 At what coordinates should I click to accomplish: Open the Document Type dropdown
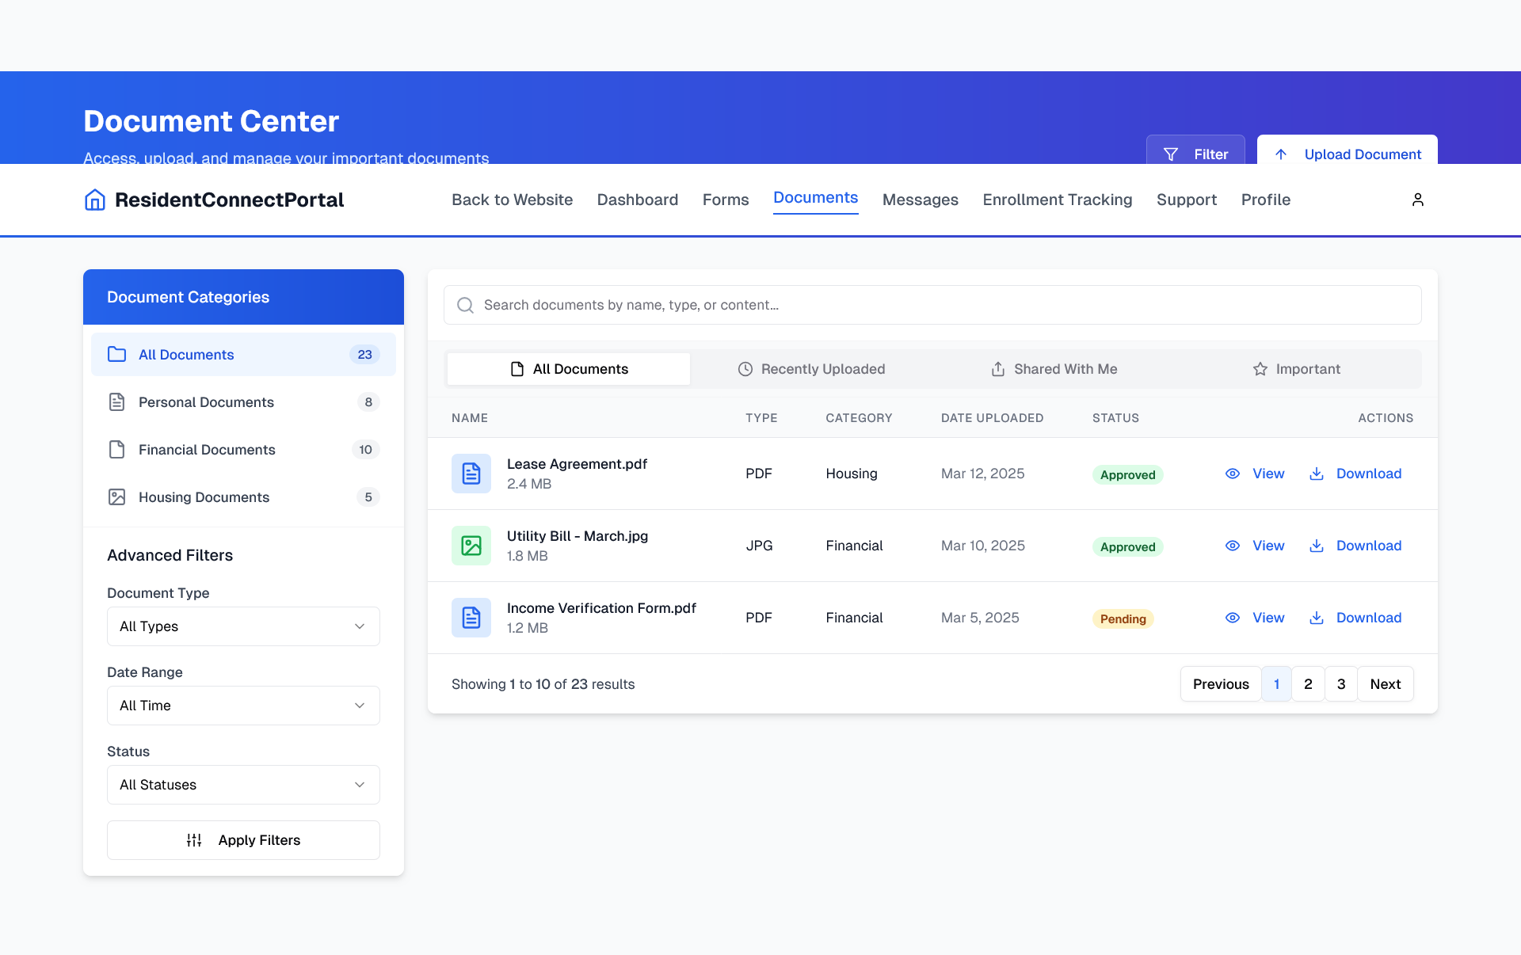243,626
